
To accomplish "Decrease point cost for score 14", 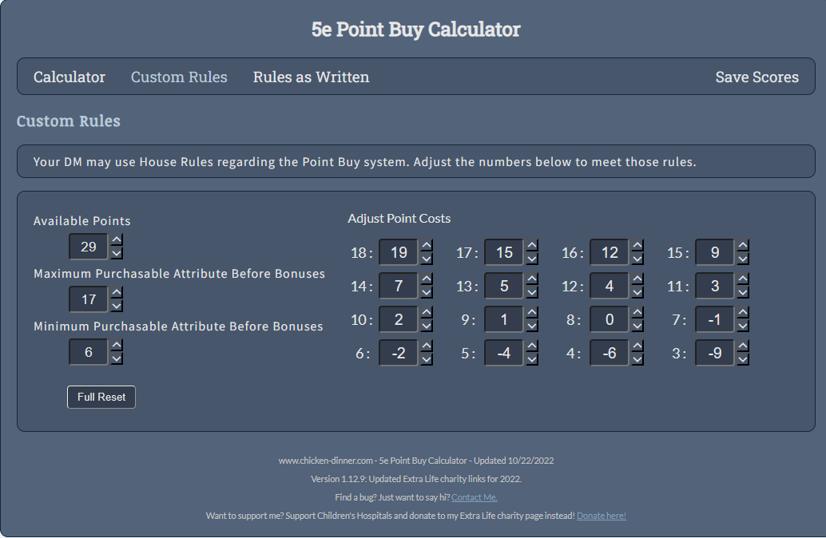I will click(427, 292).
